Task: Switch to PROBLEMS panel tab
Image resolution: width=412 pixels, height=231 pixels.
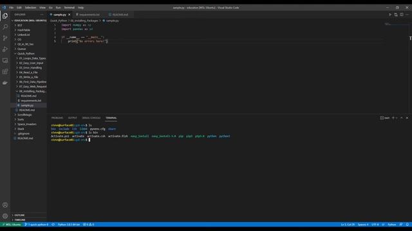Action: click(x=57, y=118)
